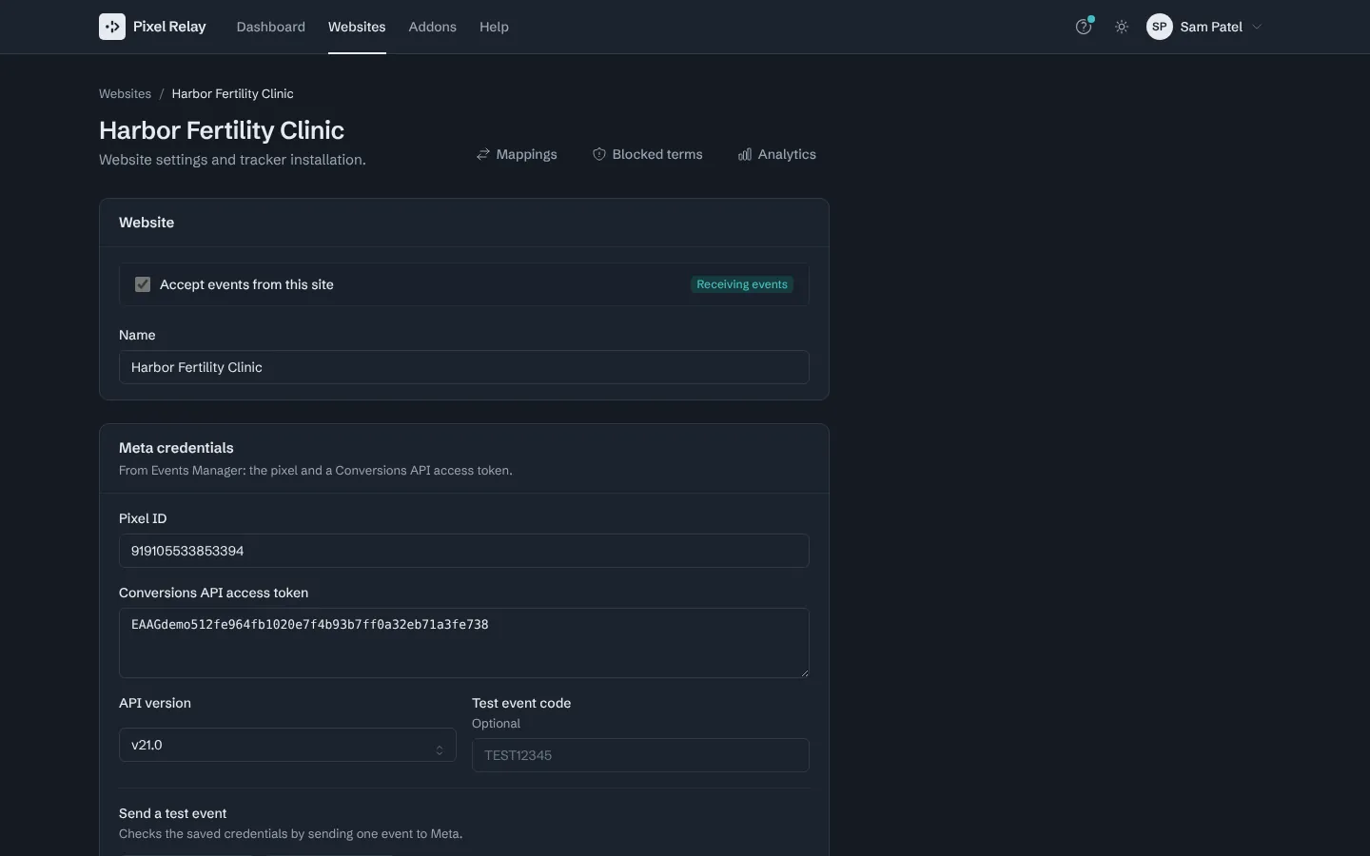Image resolution: width=1370 pixels, height=856 pixels.
Task: Uncheck Accept events from this site
Action: coord(143,284)
